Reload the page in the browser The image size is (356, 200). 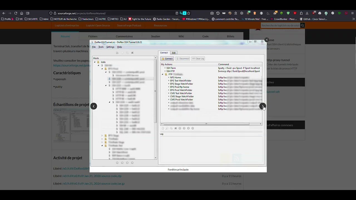point(16,13)
